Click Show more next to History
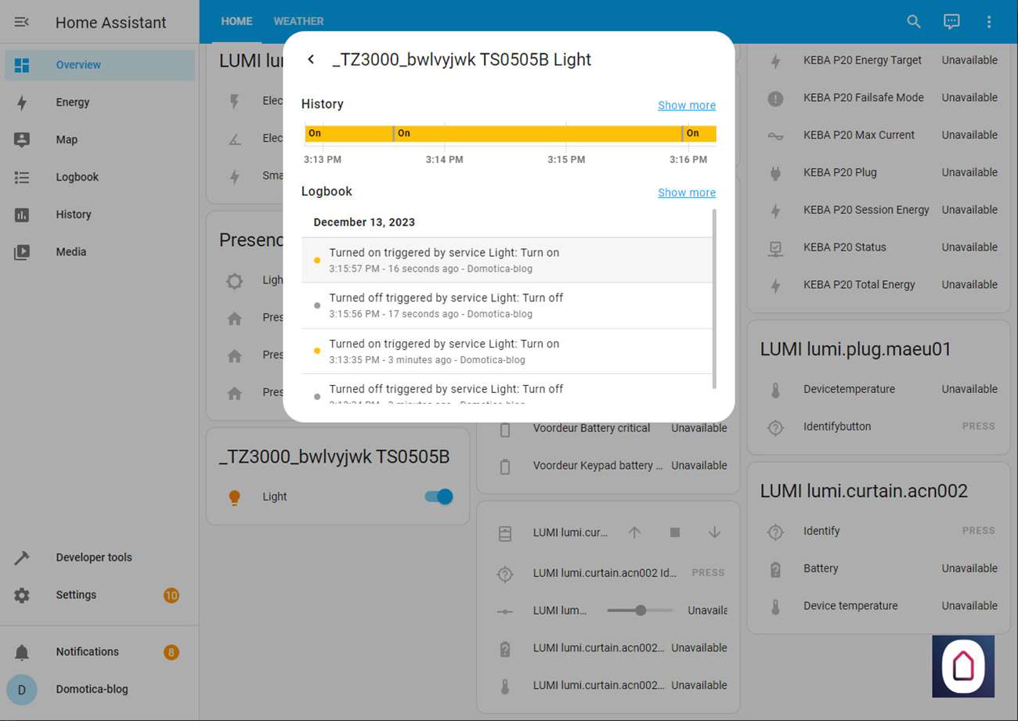 point(686,106)
